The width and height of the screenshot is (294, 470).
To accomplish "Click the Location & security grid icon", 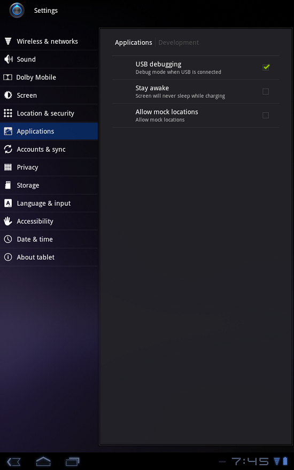I will pyautogui.click(x=8, y=113).
